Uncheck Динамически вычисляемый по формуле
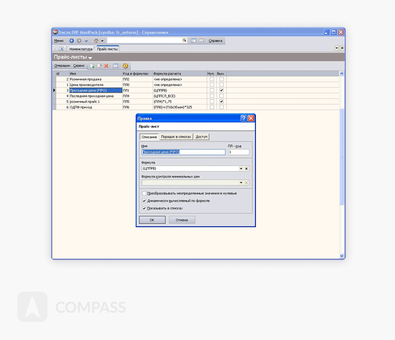Screen dimensions: 395x340 [144, 201]
